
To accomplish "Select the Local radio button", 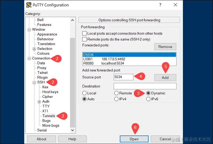I will (84, 93).
